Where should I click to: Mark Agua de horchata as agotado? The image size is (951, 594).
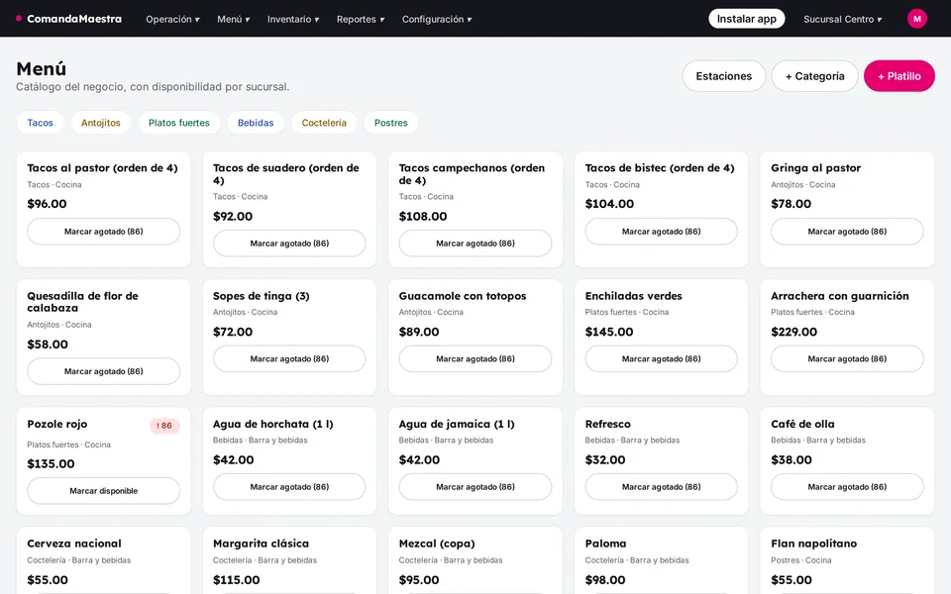click(x=289, y=487)
